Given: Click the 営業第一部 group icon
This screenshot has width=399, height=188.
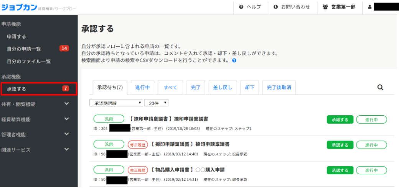Looking at the screenshot, I should point(325,7).
